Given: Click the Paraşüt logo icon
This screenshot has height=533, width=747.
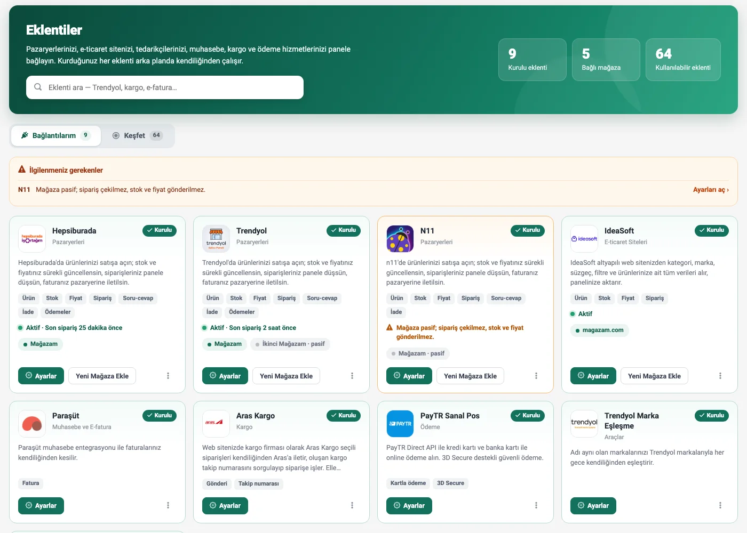Looking at the screenshot, I should [32, 424].
